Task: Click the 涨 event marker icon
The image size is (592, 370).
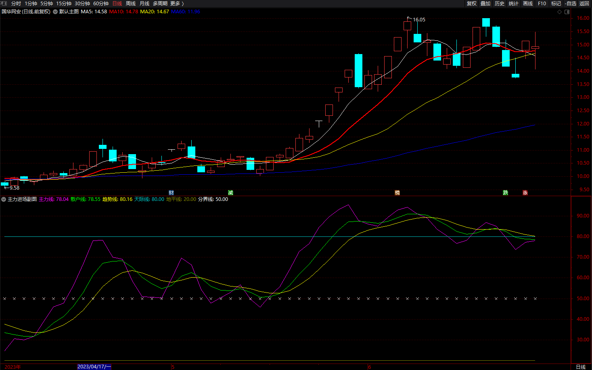Action: coord(525,193)
